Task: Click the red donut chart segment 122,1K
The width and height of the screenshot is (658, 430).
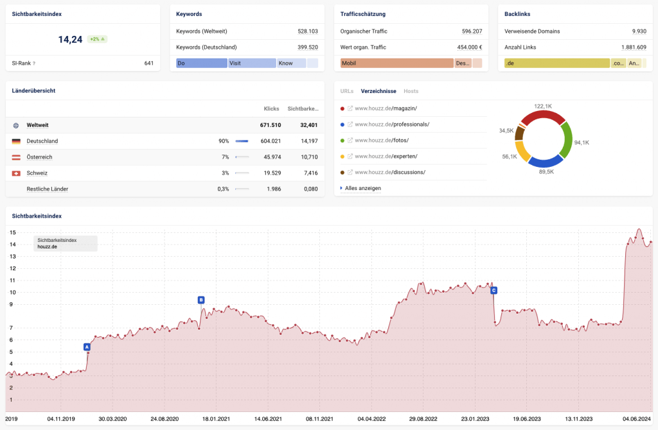Action: point(543,116)
